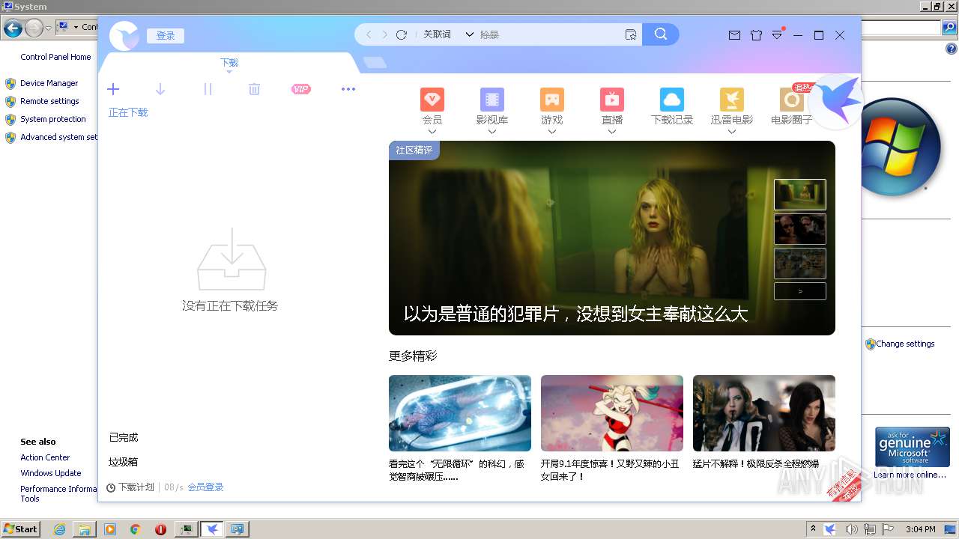
Task: Open the 小丑女 article thumbnail
Action: pos(612,413)
